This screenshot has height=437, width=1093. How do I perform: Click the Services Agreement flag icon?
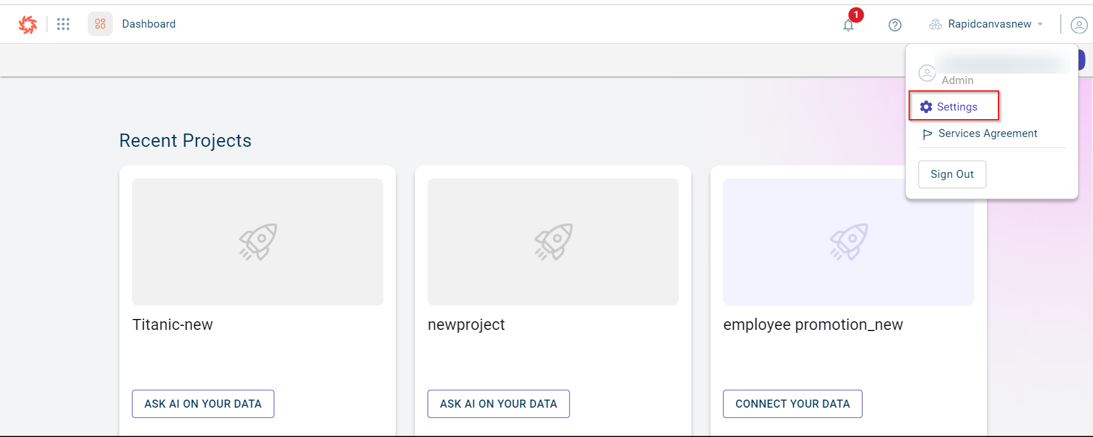(x=927, y=134)
